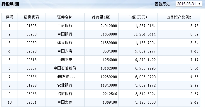Click the 证券名称 column header
This screenshot has height=108, width=205.
tap(65, 17)
